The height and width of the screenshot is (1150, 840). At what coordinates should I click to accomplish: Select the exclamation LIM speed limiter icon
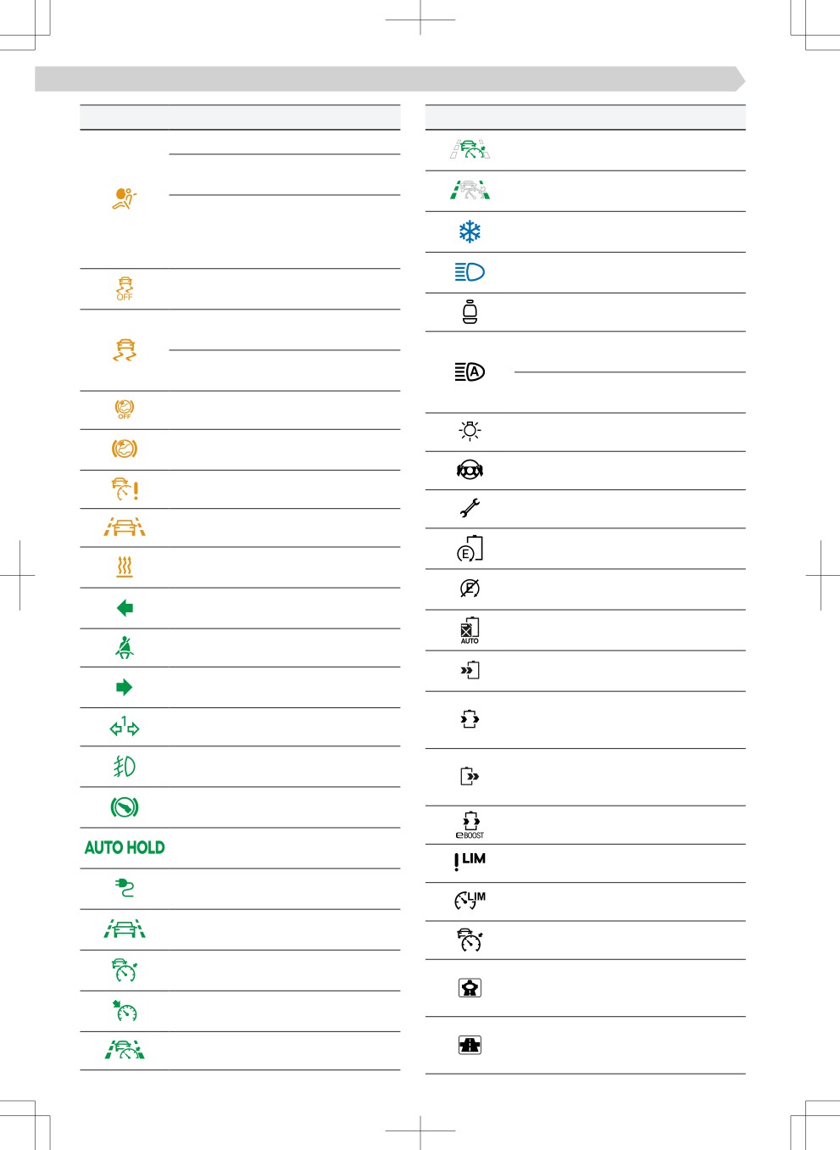click(470, 862)
